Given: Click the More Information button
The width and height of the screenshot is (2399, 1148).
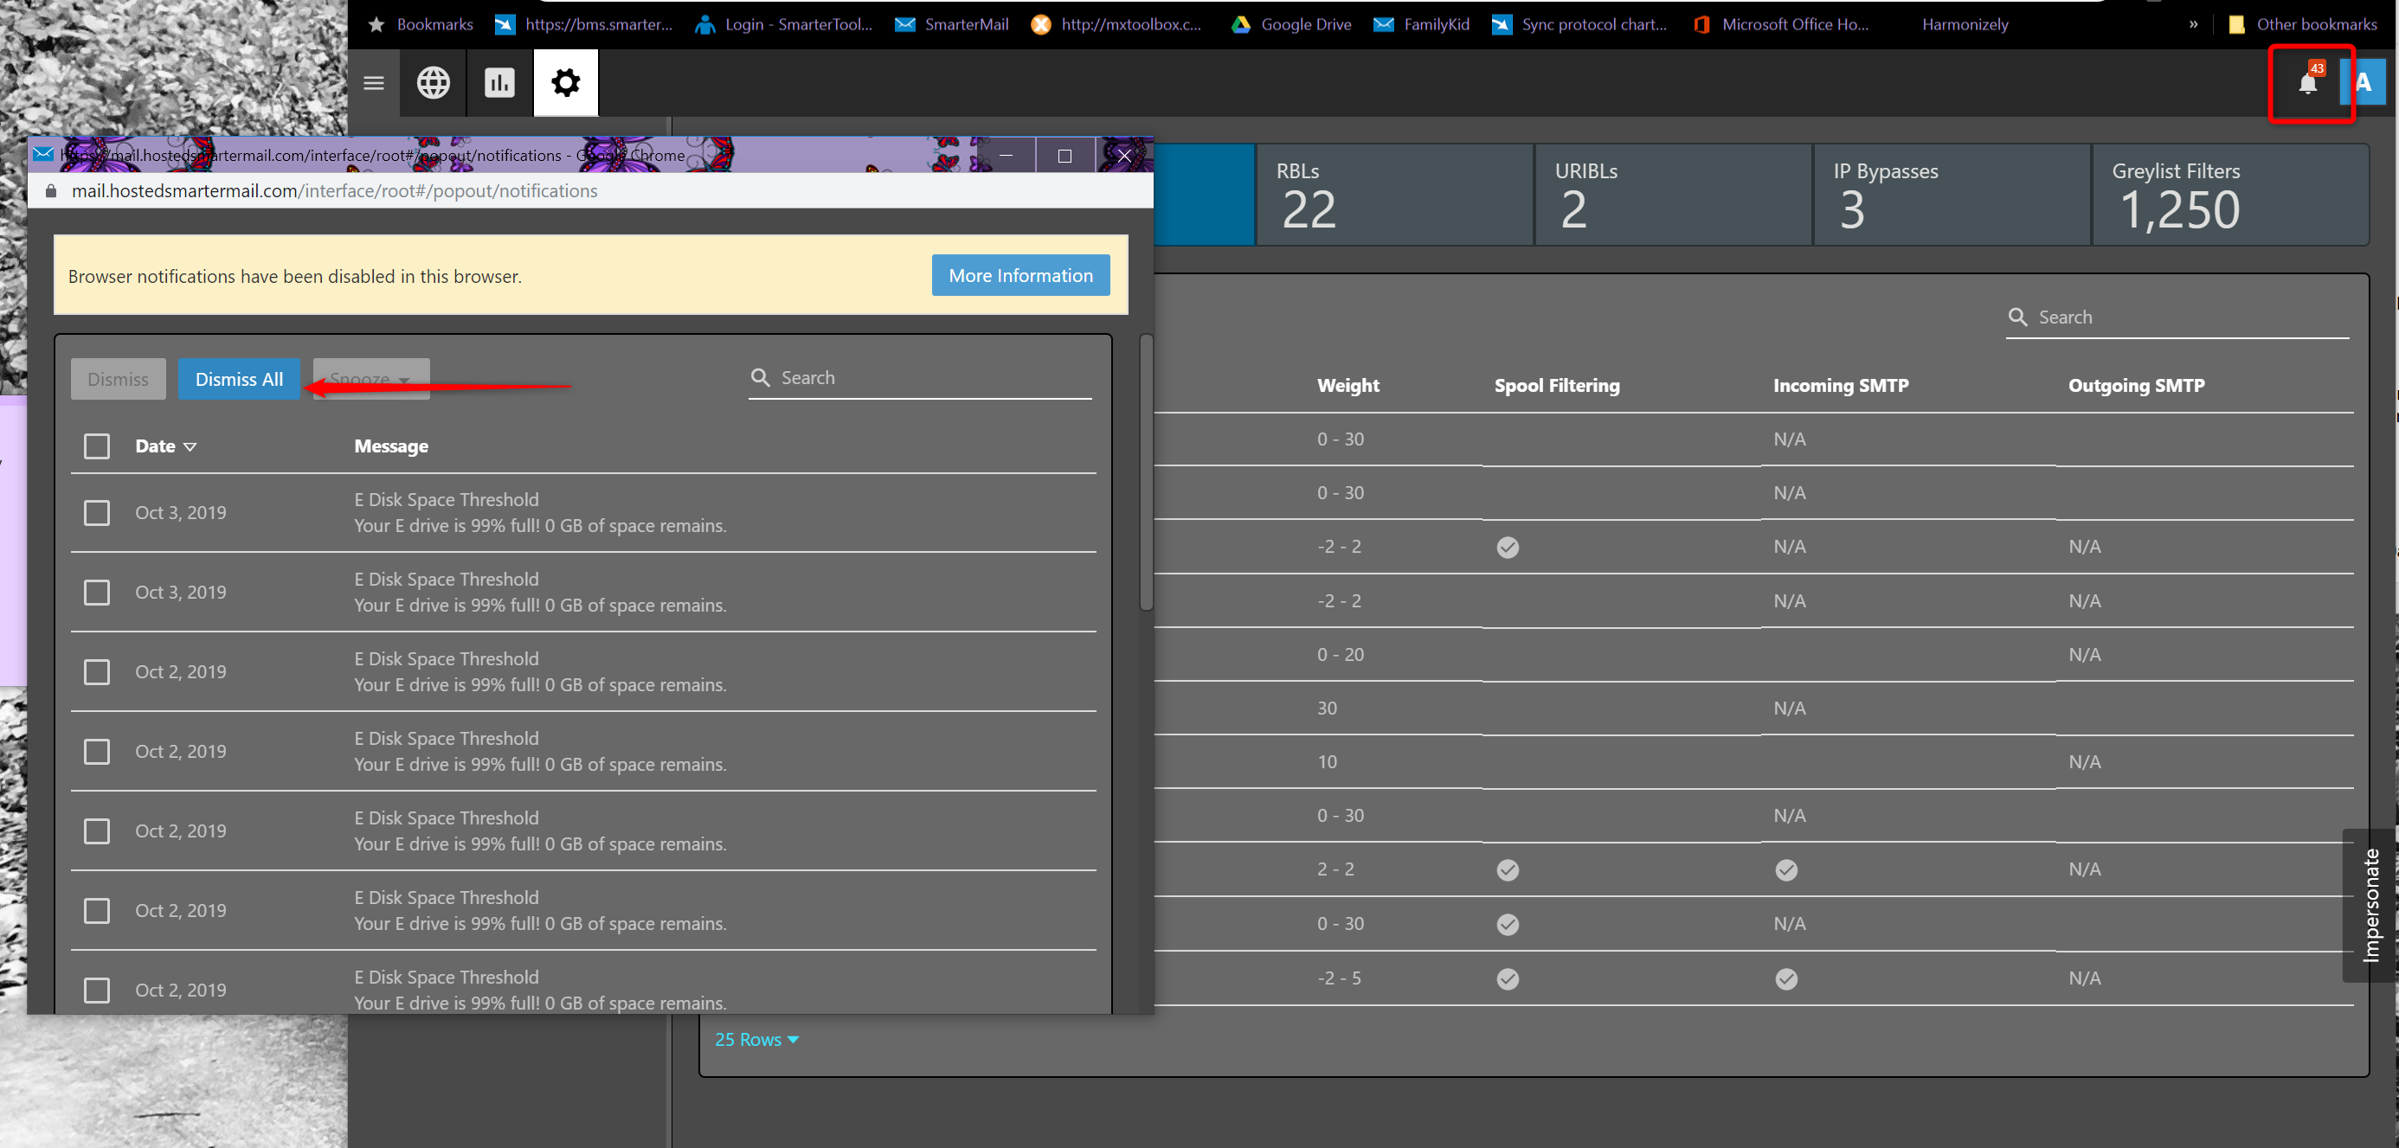Looking at the screenshot, I should coord(1019,276).
